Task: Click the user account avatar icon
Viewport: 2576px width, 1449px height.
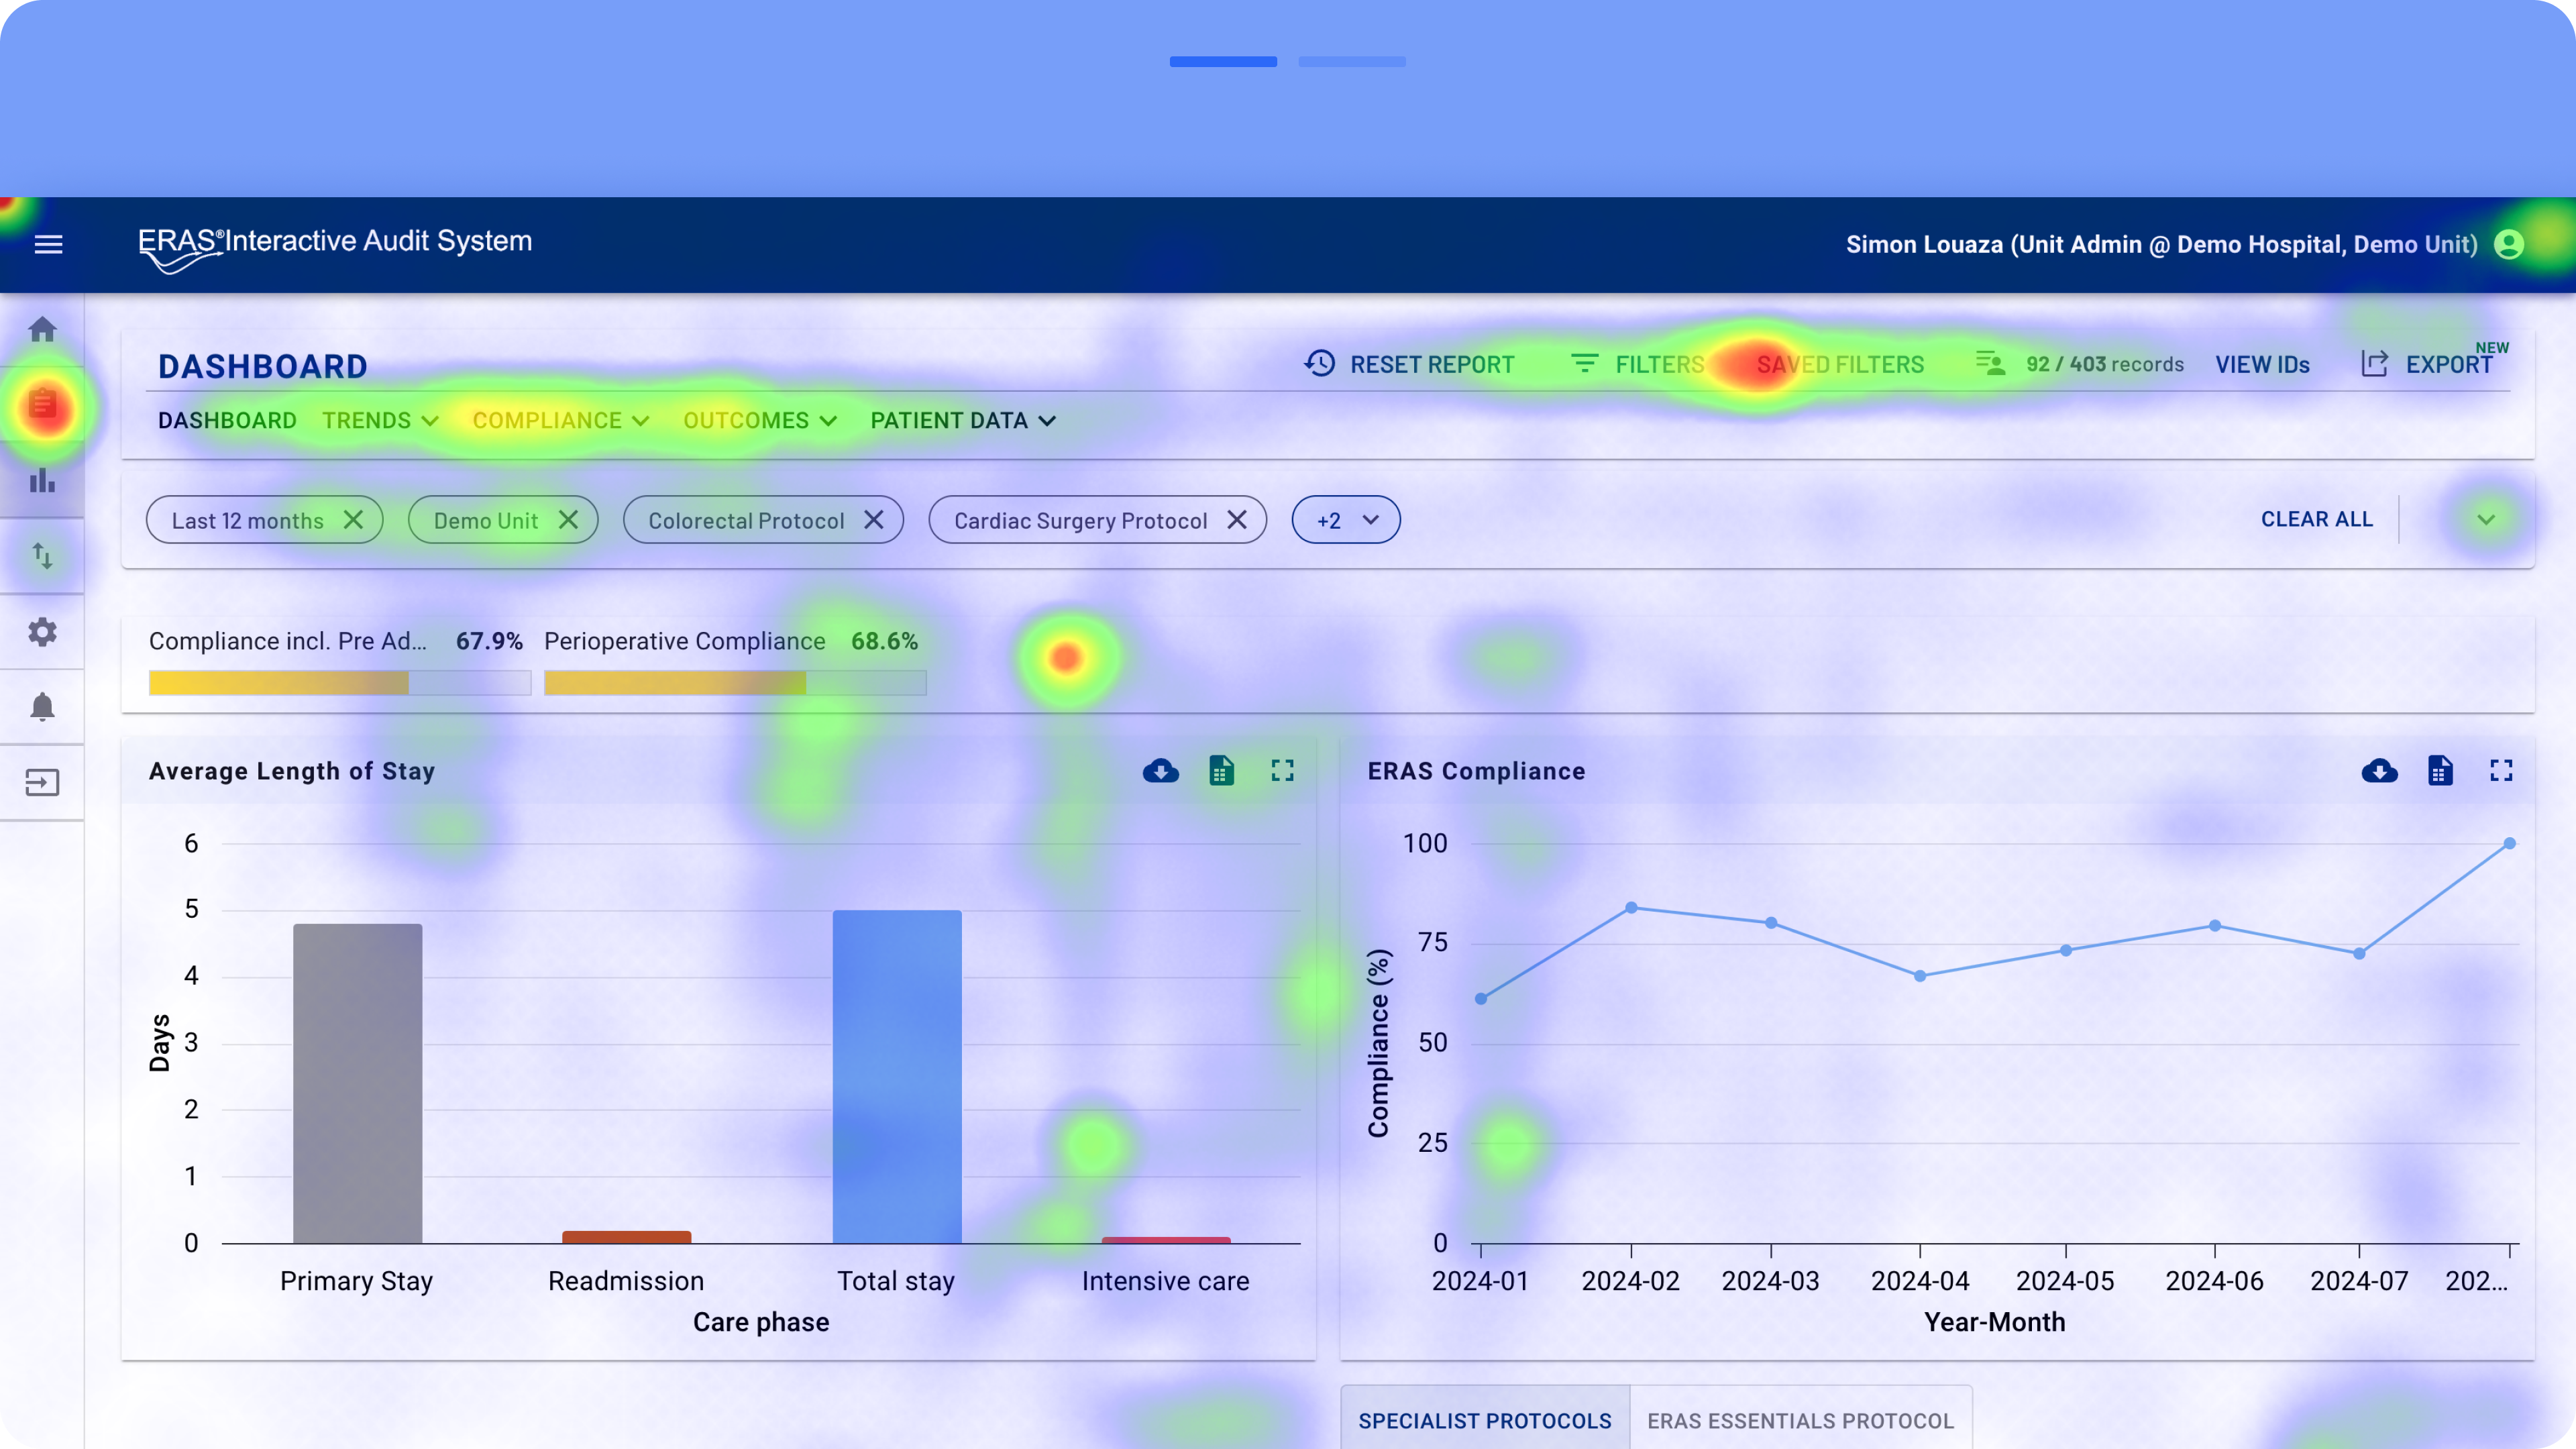Action: pyautogui.click(x=2509, y=244)
